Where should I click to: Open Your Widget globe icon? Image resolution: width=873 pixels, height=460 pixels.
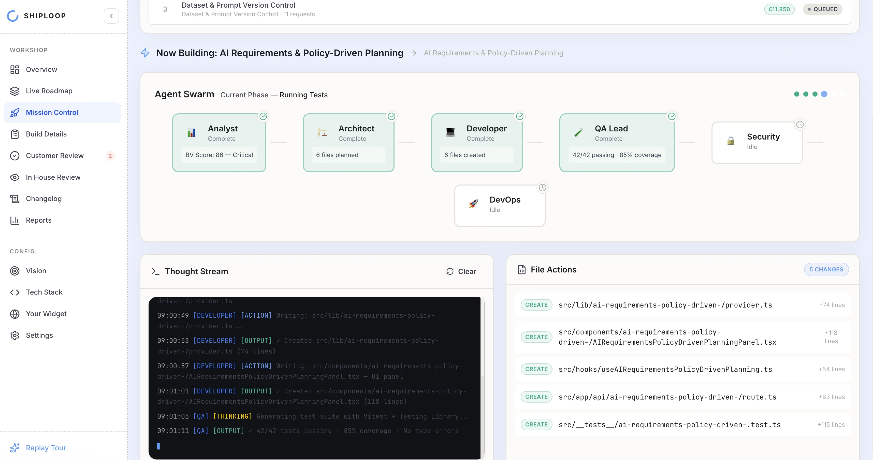[14, 314]
